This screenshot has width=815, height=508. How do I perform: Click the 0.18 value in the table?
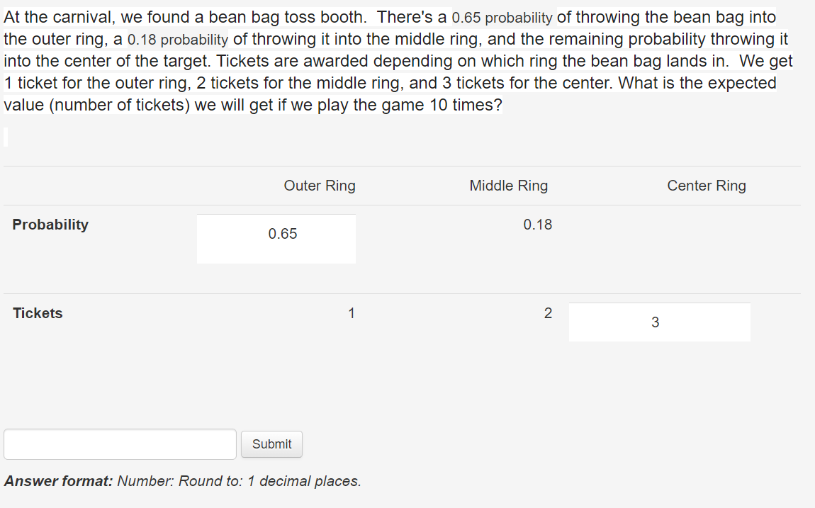click(537, 225)
